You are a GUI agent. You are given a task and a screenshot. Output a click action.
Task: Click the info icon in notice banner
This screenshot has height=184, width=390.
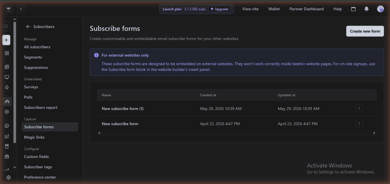tap(96, 55)
